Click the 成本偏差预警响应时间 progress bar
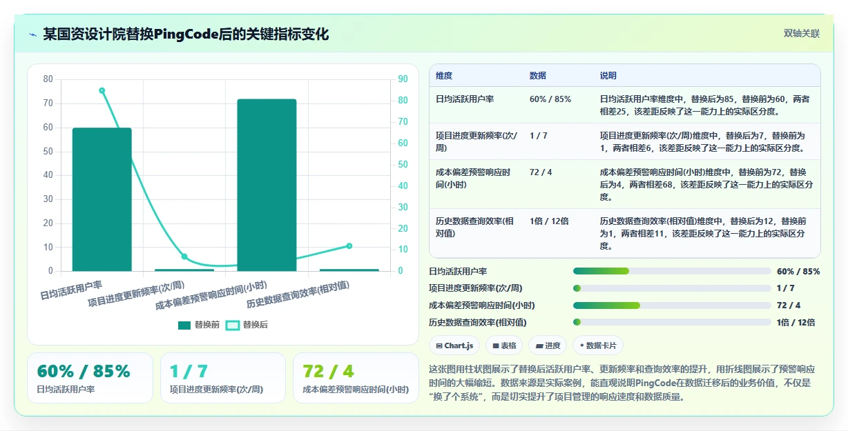The width and height of the screenshot is (848, 431). [x=672, y=305]
